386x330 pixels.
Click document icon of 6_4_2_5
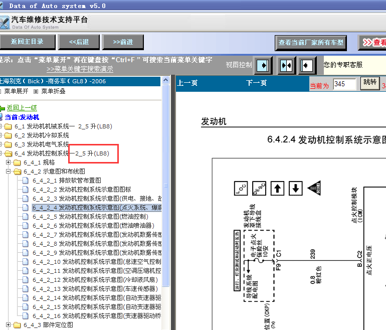pos(26,217)
